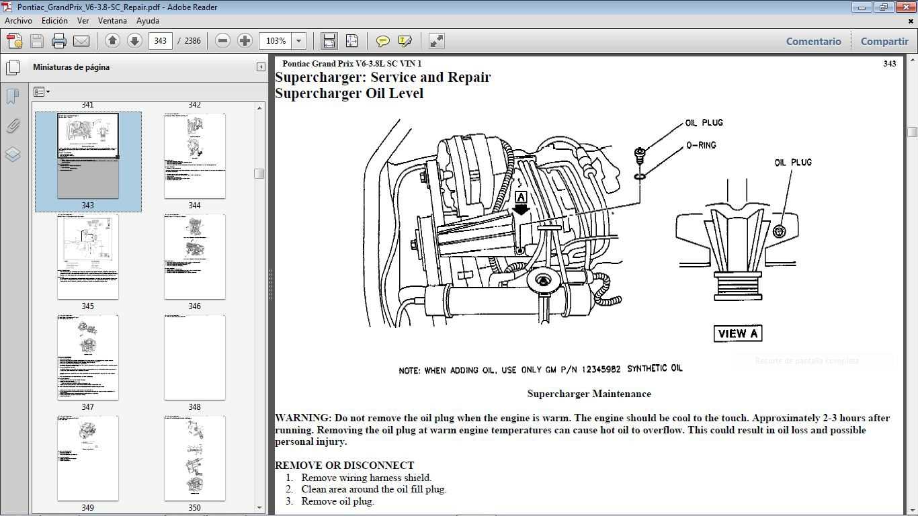Viewport: 918px width, 516px height.
Task: Click the 'Supercharger Maintenance' caption
Action: (x=589, y=394)
